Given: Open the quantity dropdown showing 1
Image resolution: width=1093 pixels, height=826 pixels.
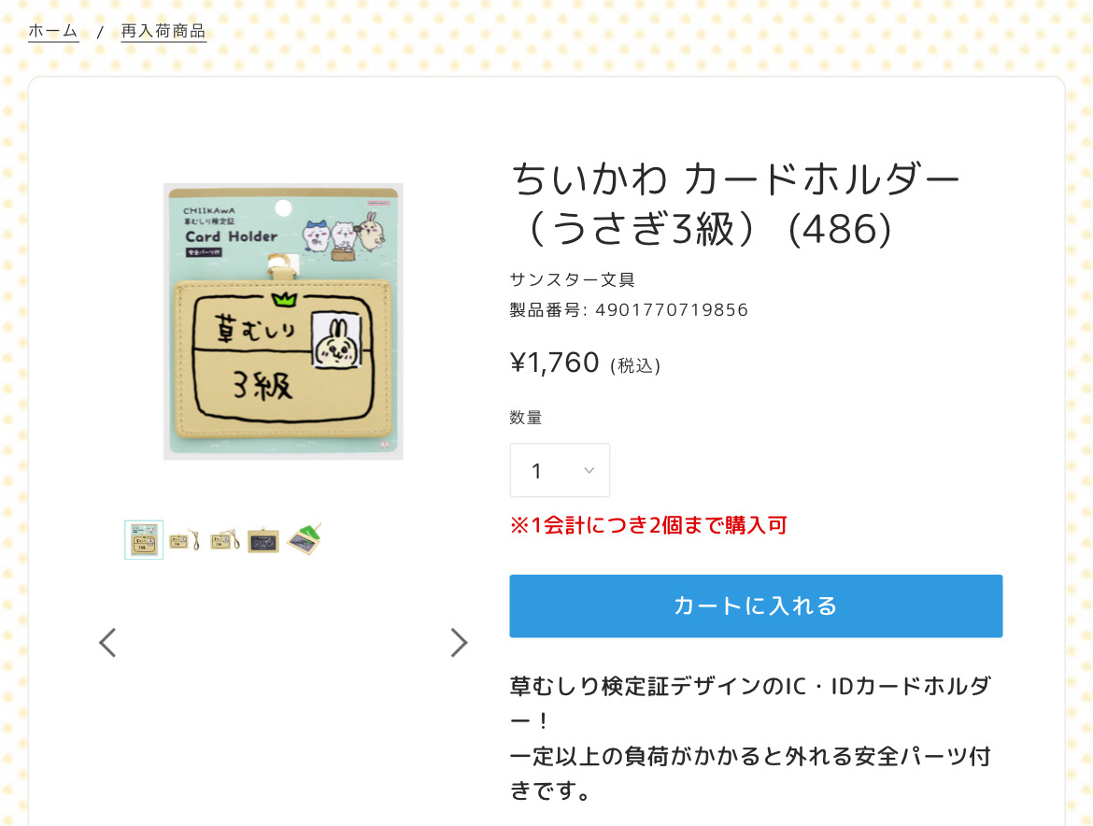Looking at the screenshot, I should [x=560, y=471].
